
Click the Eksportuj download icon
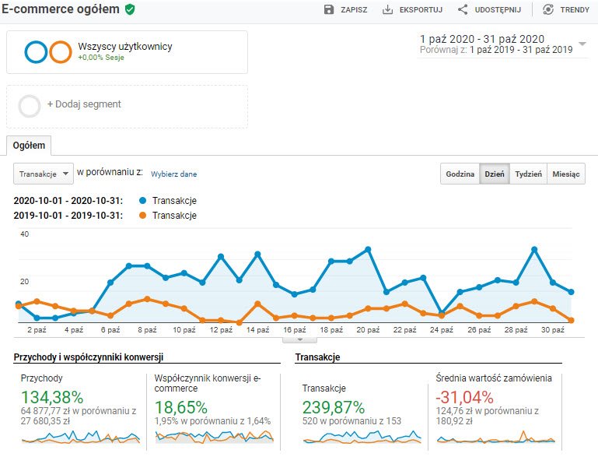pyautogui.click(x=388, y=9)
